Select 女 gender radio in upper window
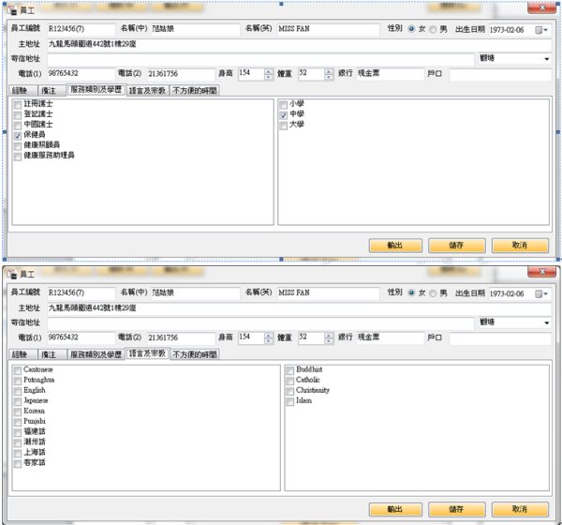 click(x=412, y=29)
